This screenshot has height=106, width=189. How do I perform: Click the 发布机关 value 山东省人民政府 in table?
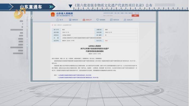(66, 35)
